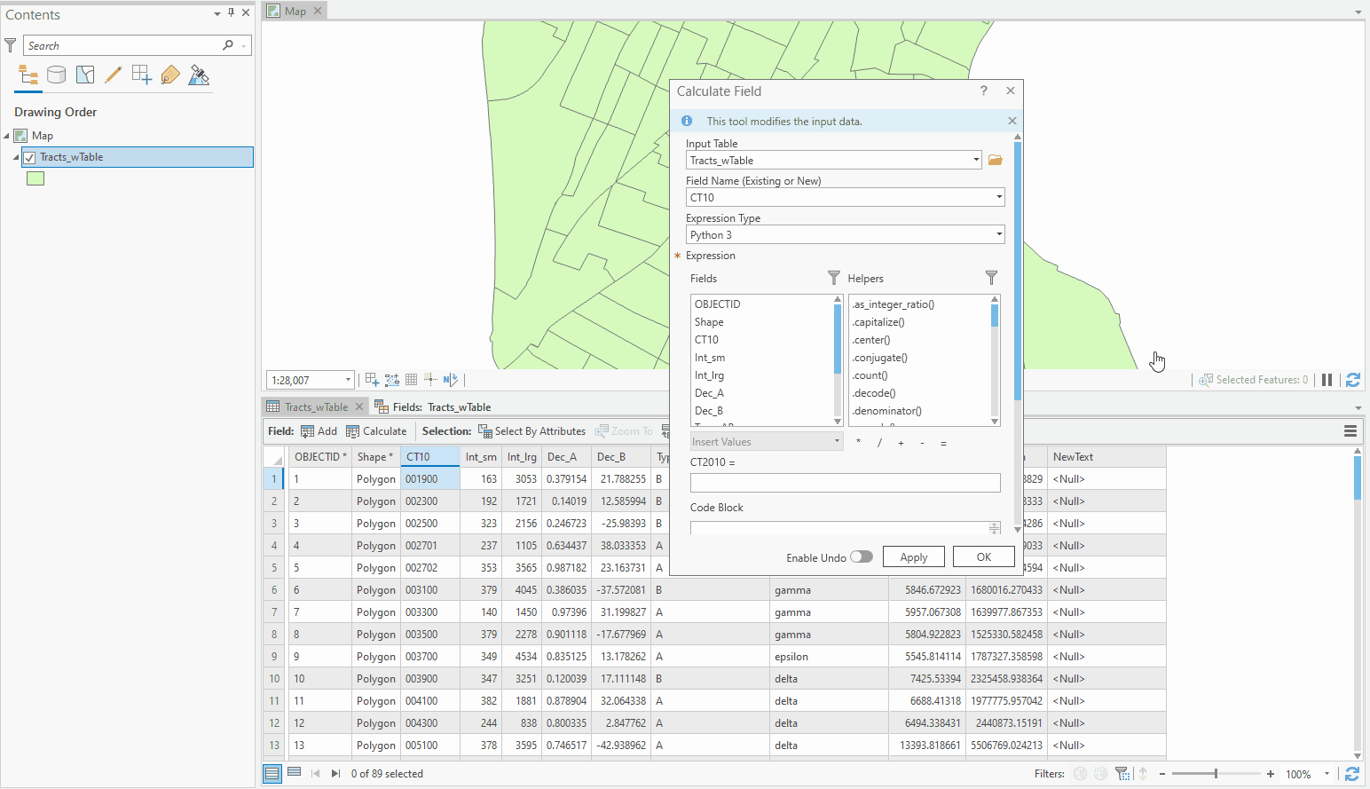The image size is (1370, 789).
Task: Open the map scale dropdown showing 1:28,007
Action: tap(348, 379)
